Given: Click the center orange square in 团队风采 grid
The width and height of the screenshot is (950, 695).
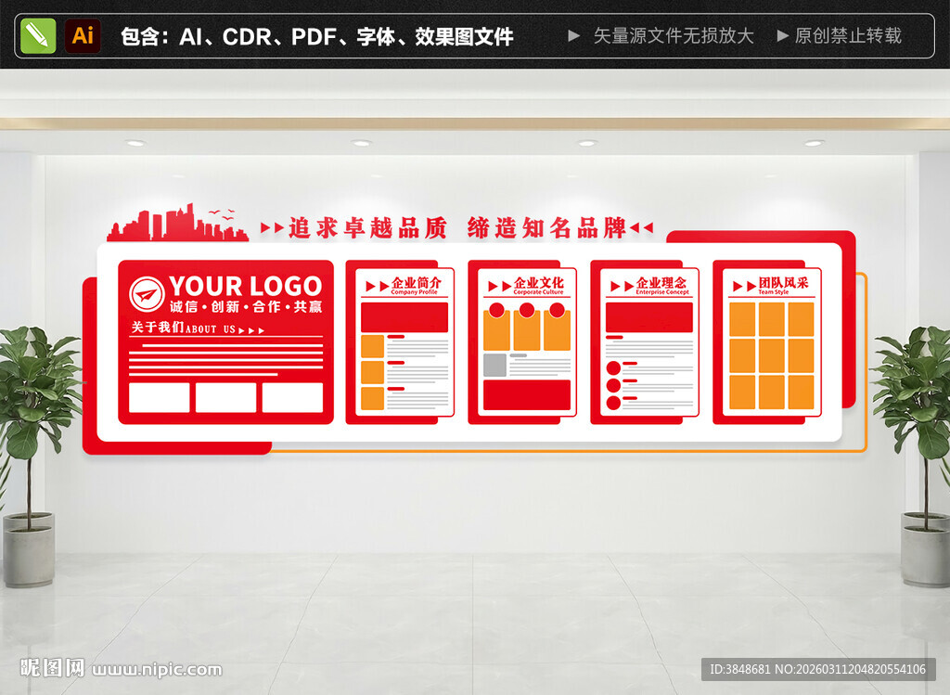Looking at the screenshot, I should (x=771, y=355).
